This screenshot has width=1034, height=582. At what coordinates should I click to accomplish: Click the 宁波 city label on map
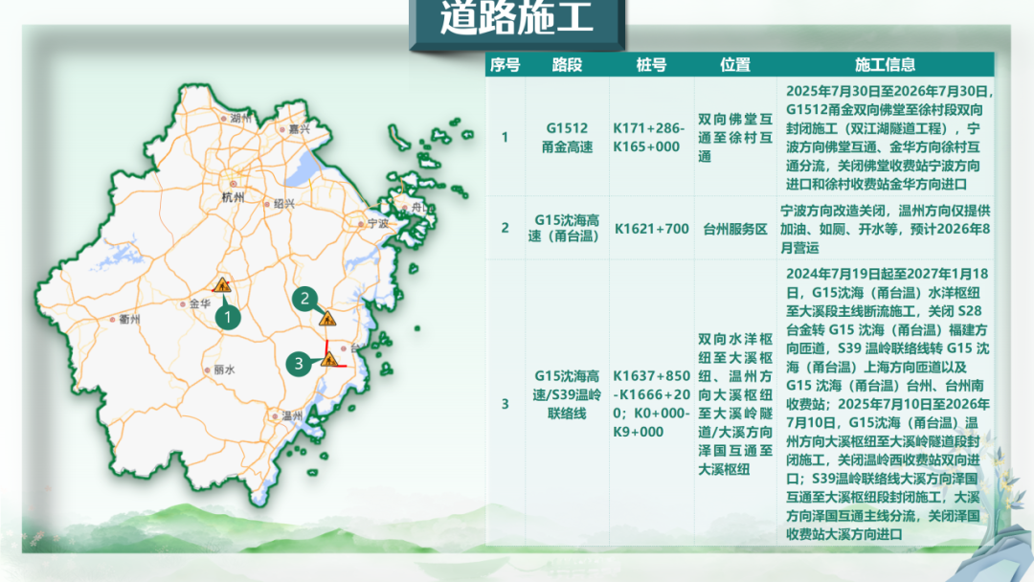[x=378, y=223]
